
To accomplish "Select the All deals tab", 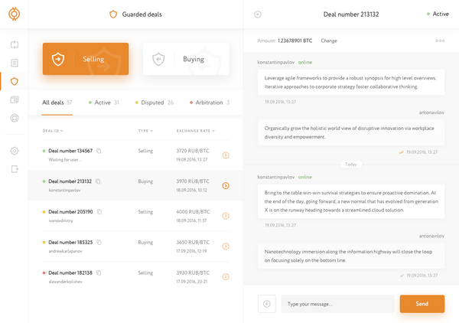I will pyautogui.click(x=57, y=103).
